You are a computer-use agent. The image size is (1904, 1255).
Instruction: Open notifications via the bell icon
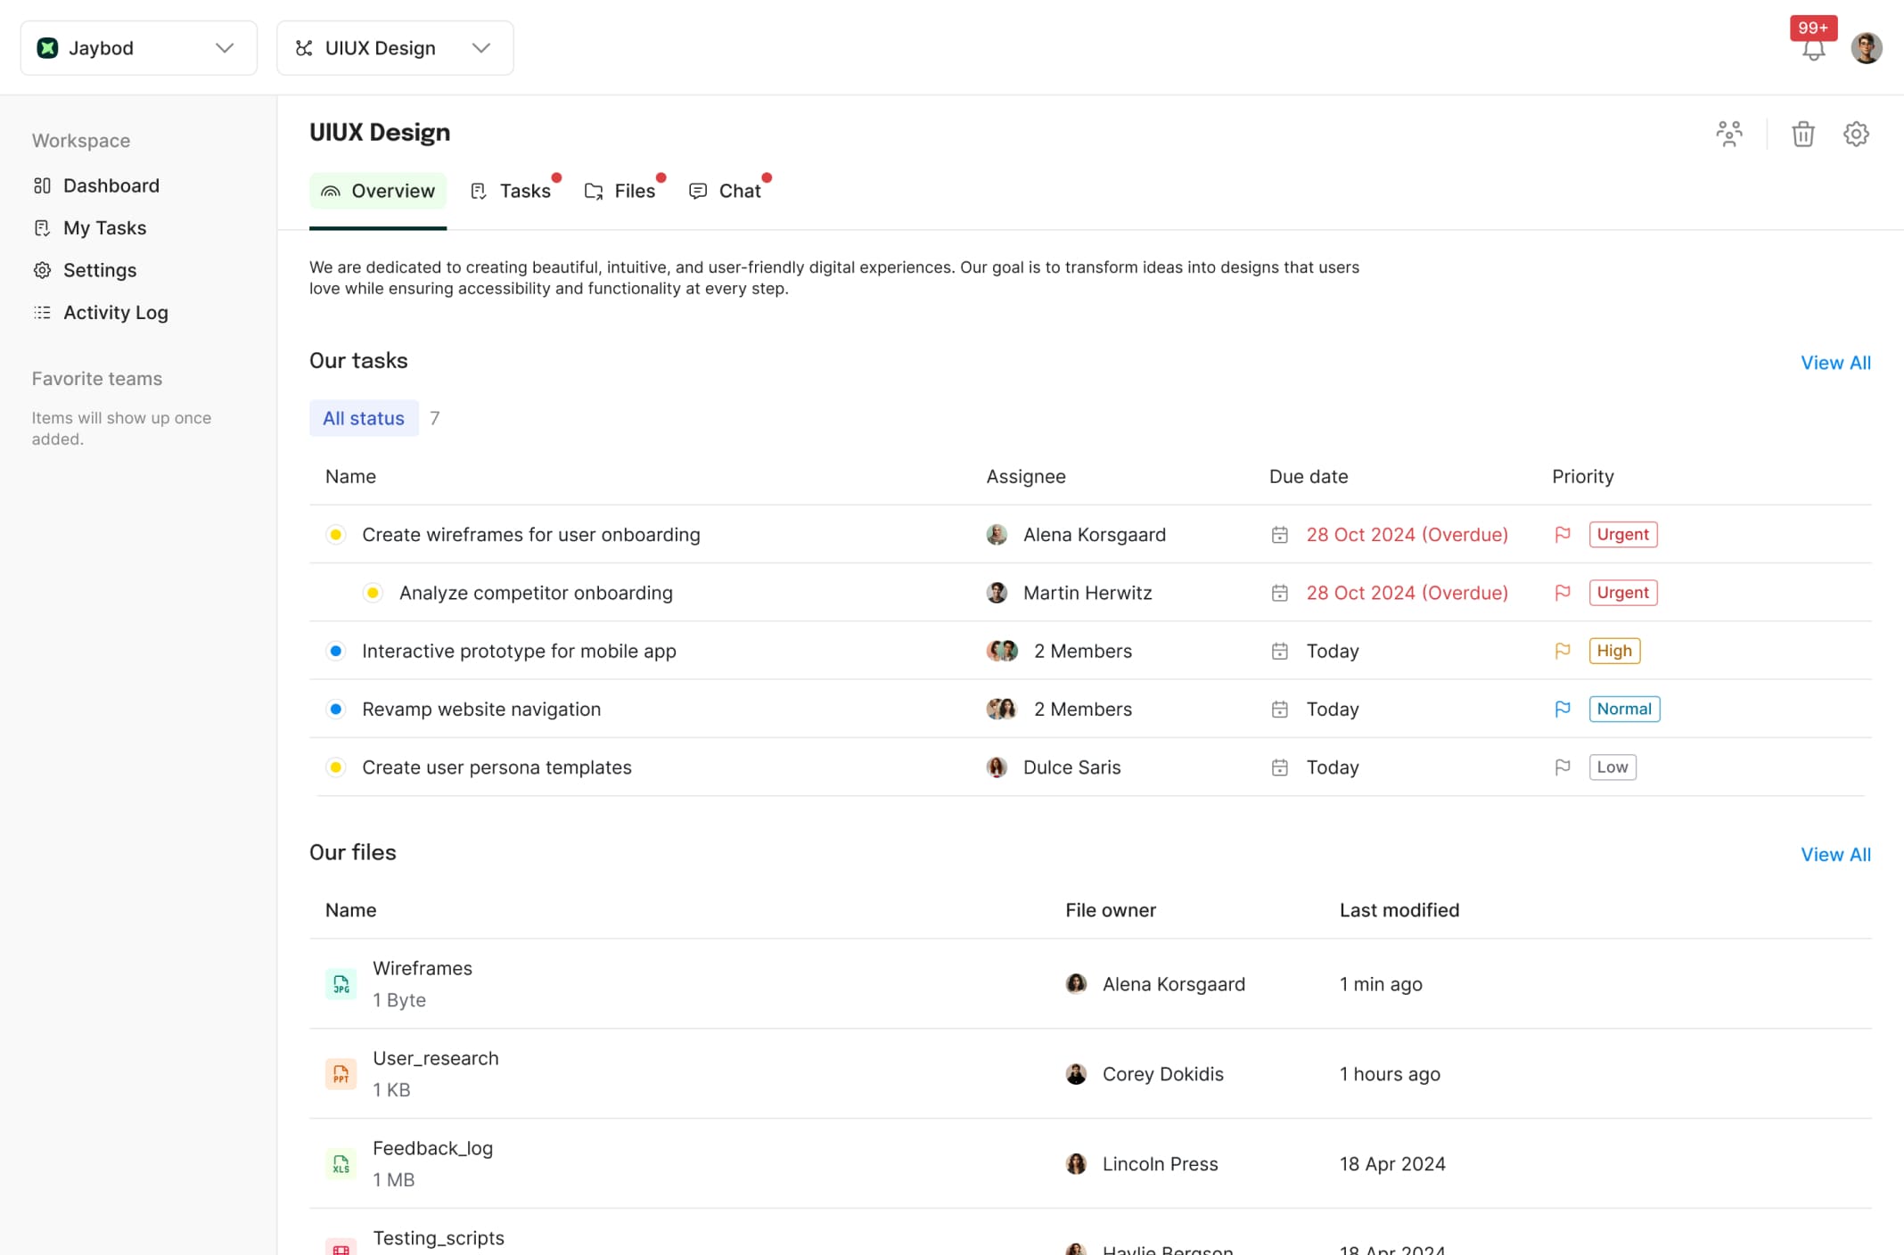point(1813,51)
